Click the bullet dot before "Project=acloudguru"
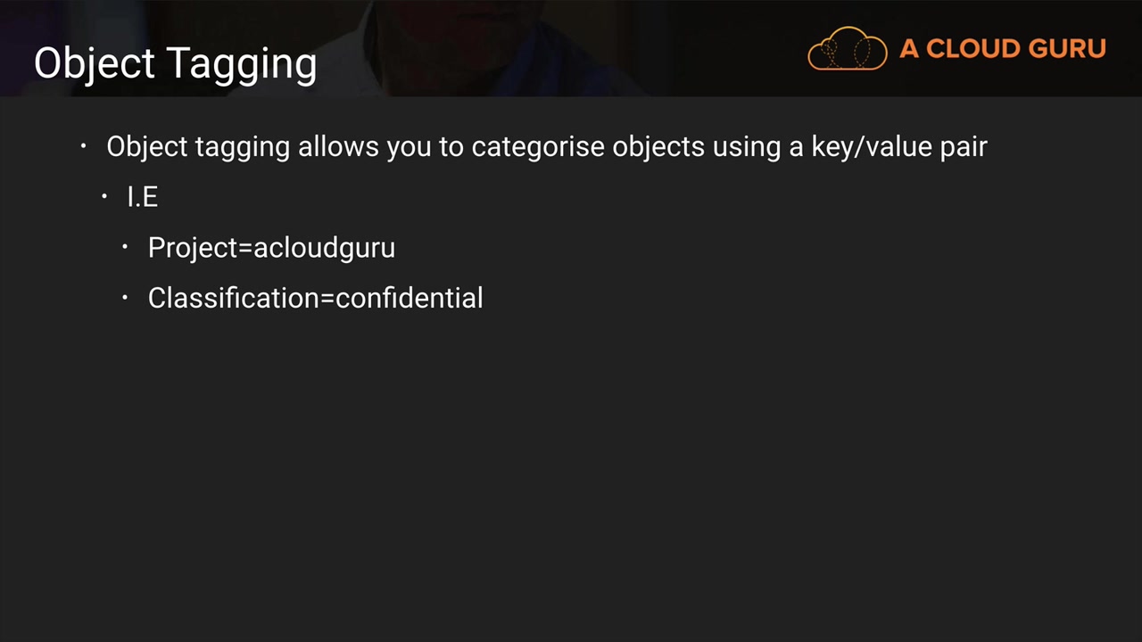Screen dimensions: 1142x642 coord(125,247)
